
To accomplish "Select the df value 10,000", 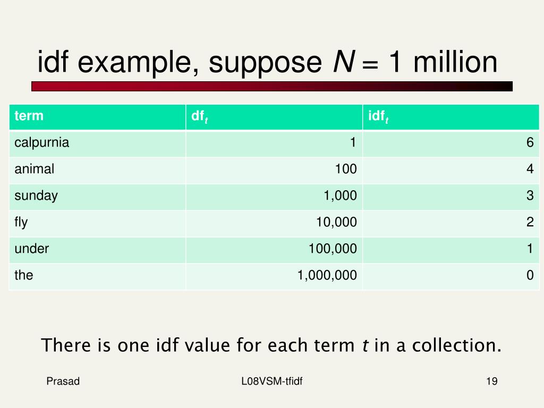I will (336, 222).
